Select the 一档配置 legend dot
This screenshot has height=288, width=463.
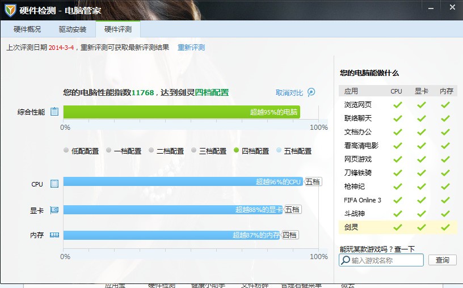(x=109, y=150)
